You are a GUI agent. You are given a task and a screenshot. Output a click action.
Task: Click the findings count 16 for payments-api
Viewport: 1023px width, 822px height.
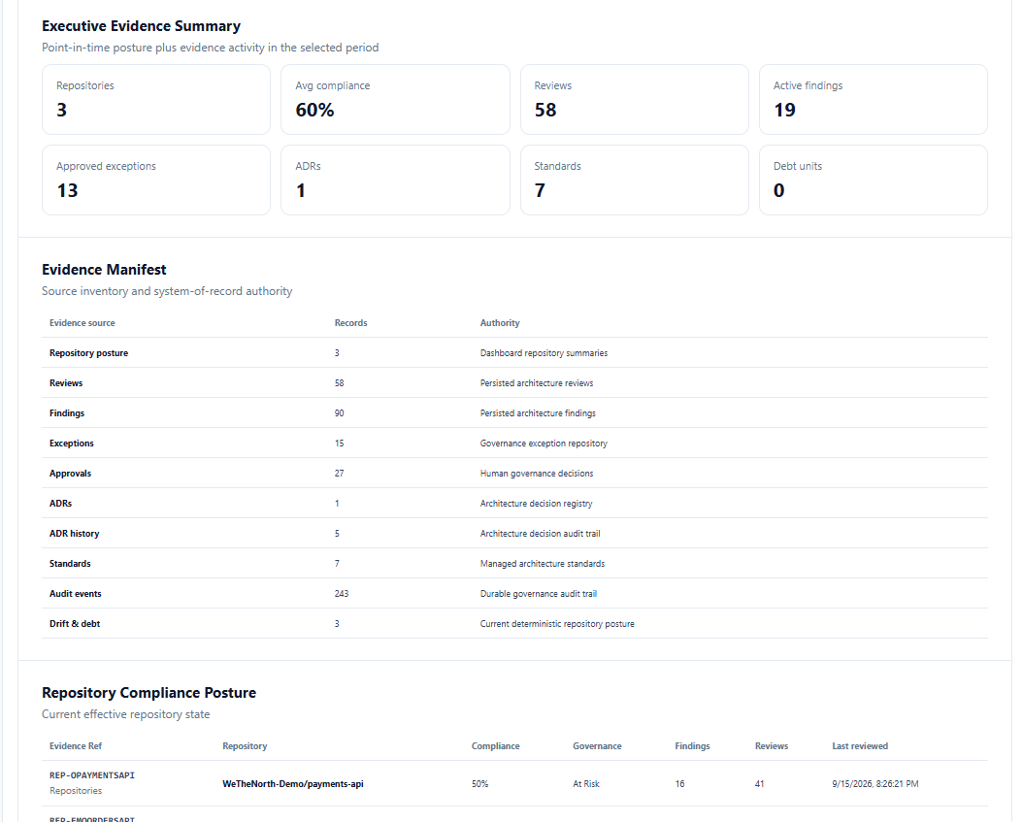click(x=679, y=784)
